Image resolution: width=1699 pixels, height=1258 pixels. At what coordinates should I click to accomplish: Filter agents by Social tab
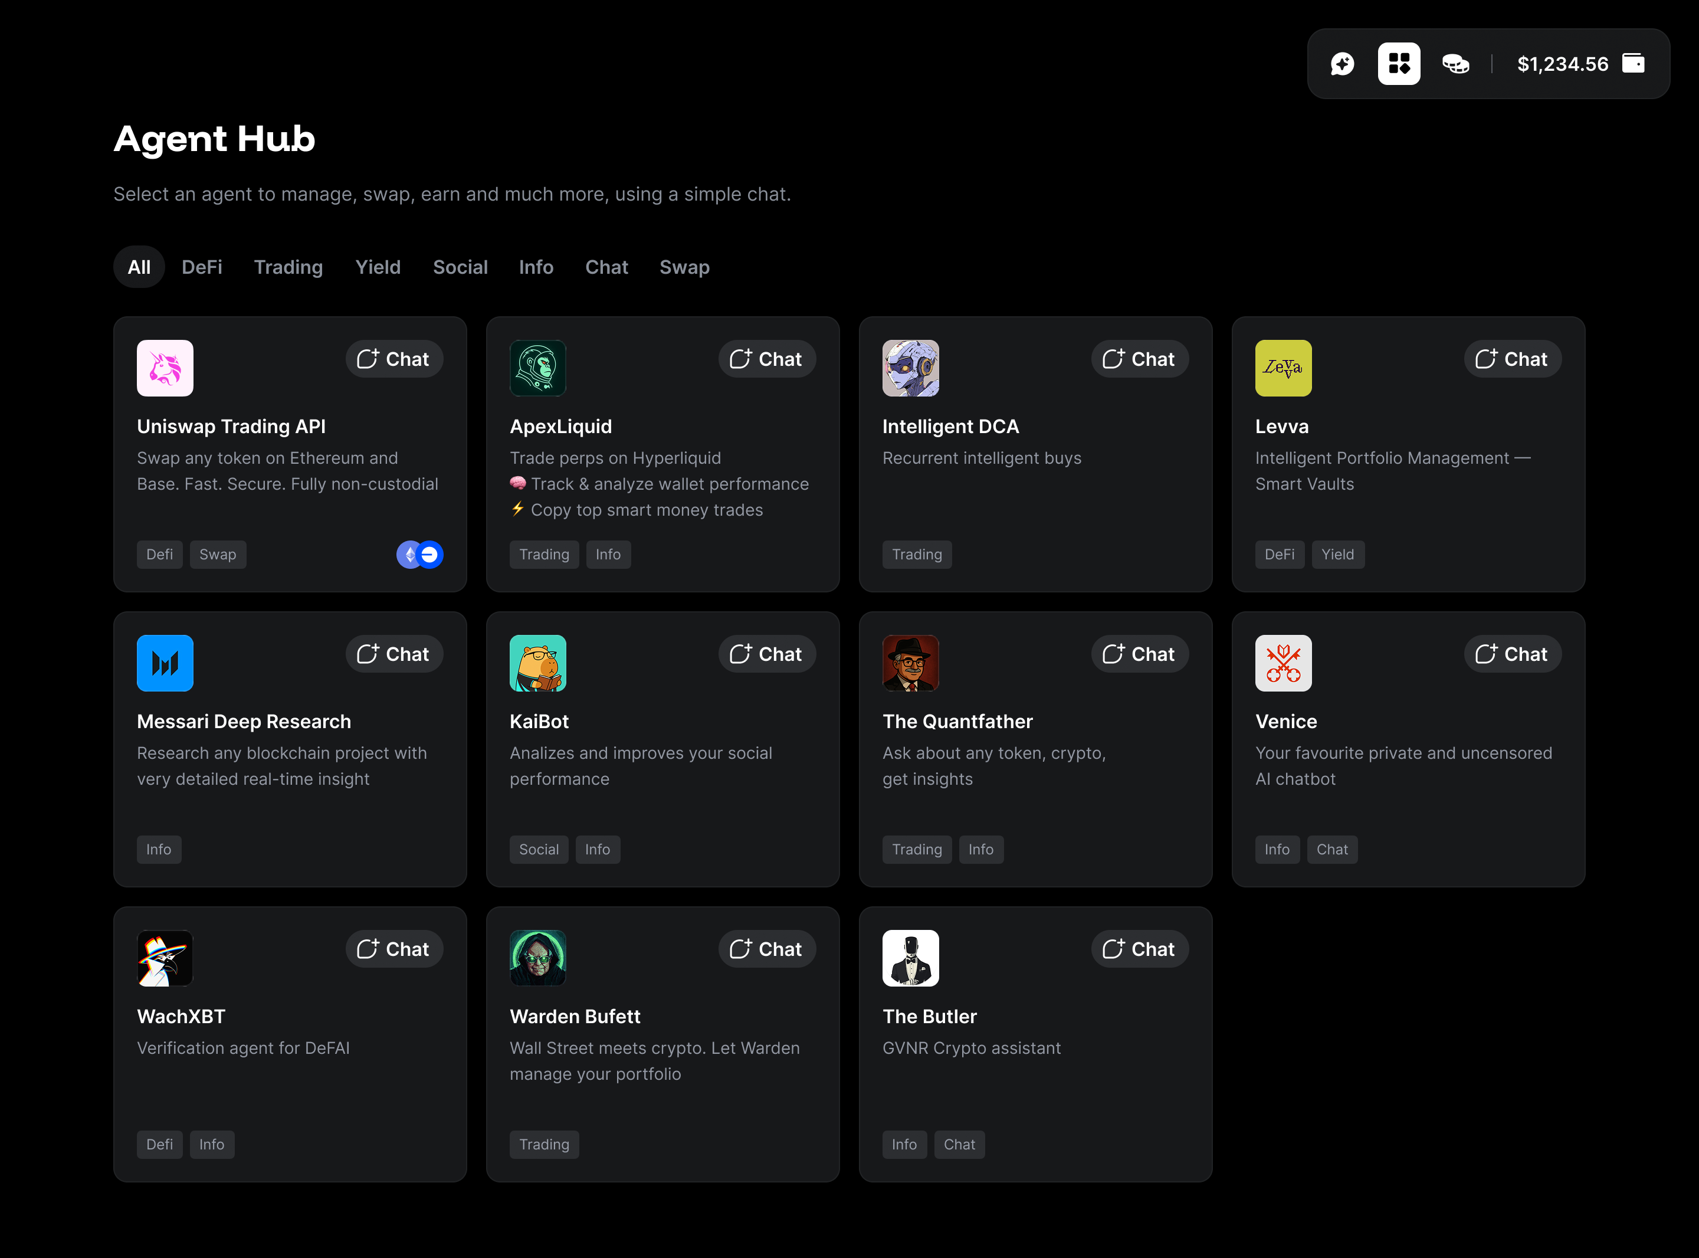[x=460, y=267]
